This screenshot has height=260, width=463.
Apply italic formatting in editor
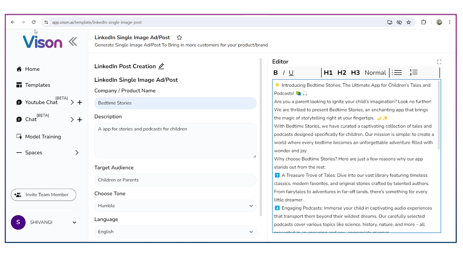pos(284,73)
